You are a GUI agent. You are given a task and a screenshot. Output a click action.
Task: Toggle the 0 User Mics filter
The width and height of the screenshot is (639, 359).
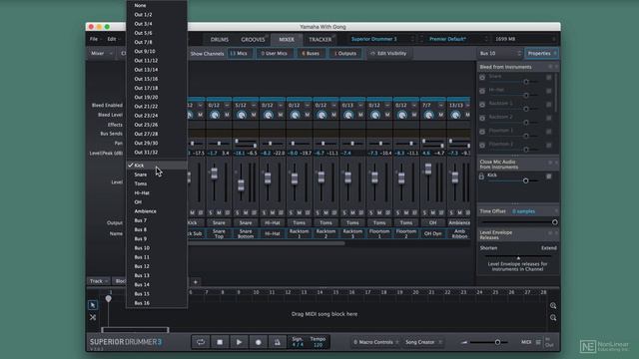point(275,53)
